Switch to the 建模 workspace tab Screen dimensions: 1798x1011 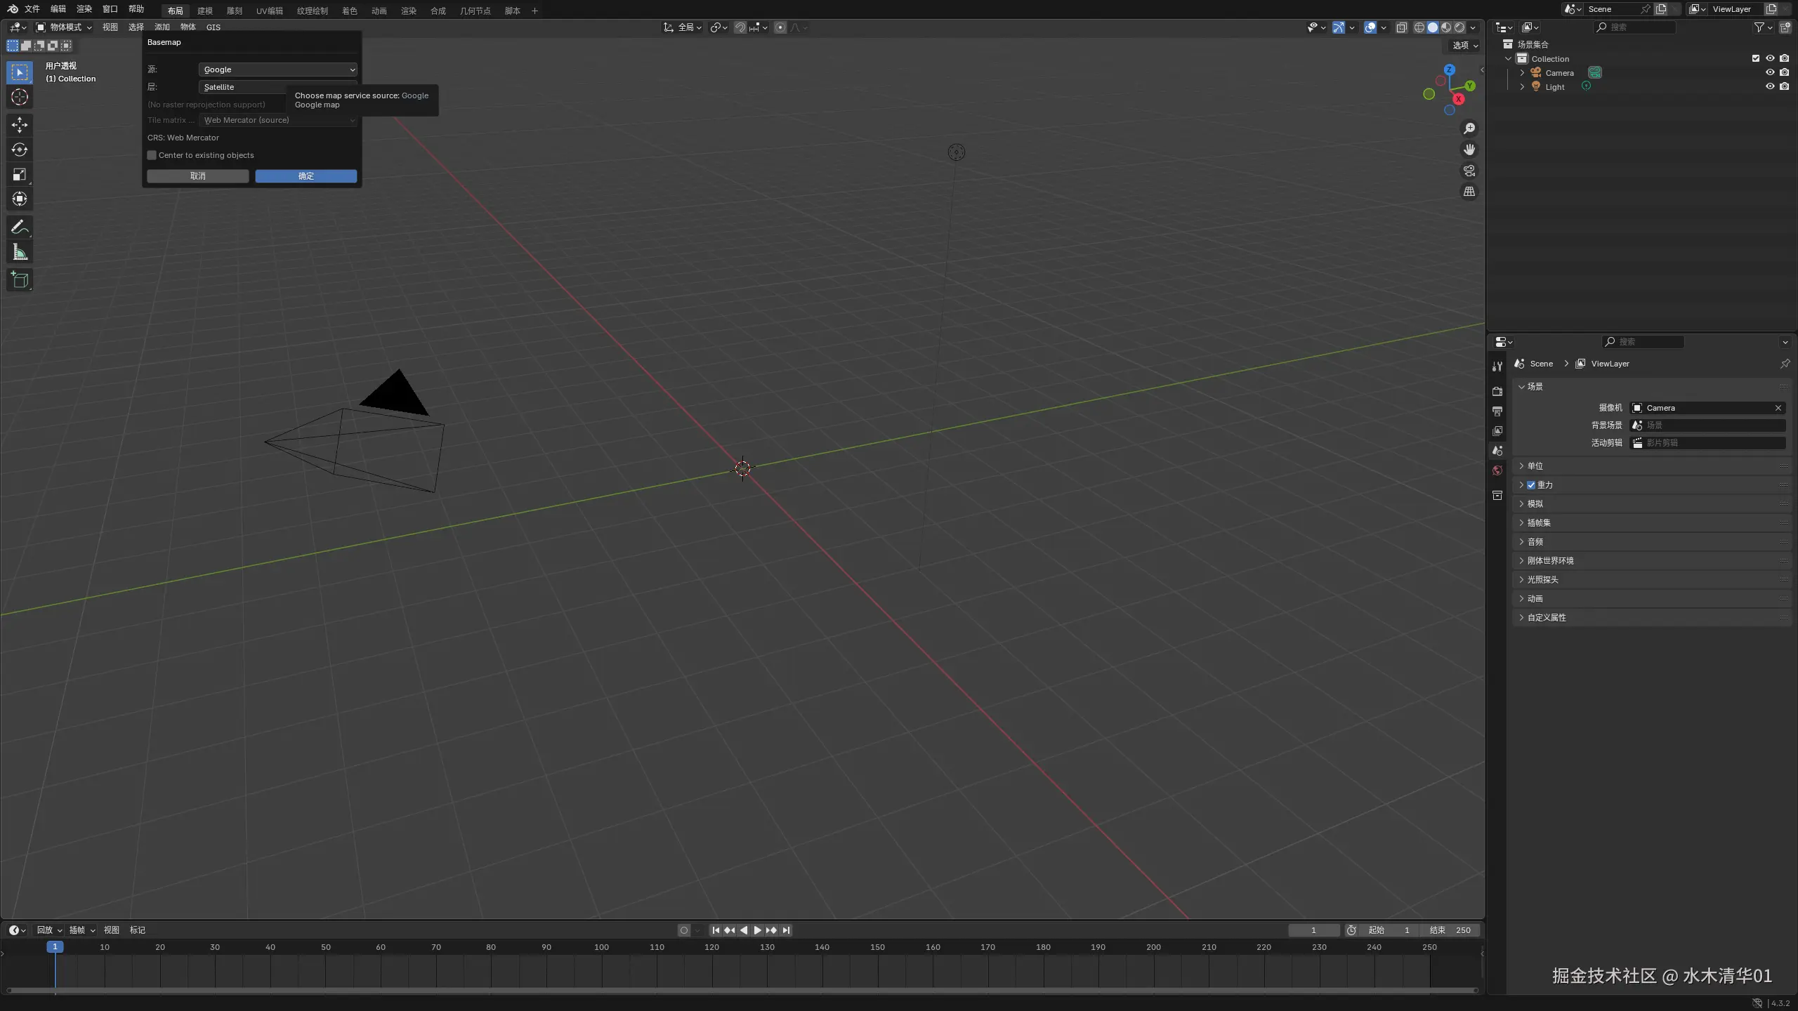(x=204, y=11)
